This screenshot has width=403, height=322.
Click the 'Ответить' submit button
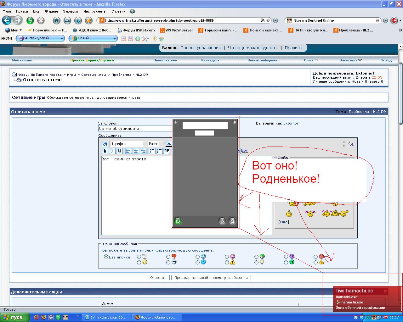click(158, 278)
